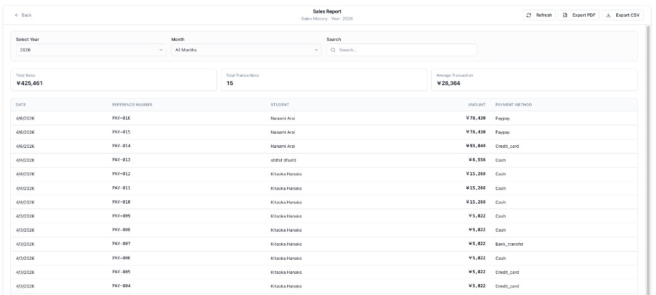Click the Sales Report title
Viewport: 656px width, 295px height.
coord(327,12)
